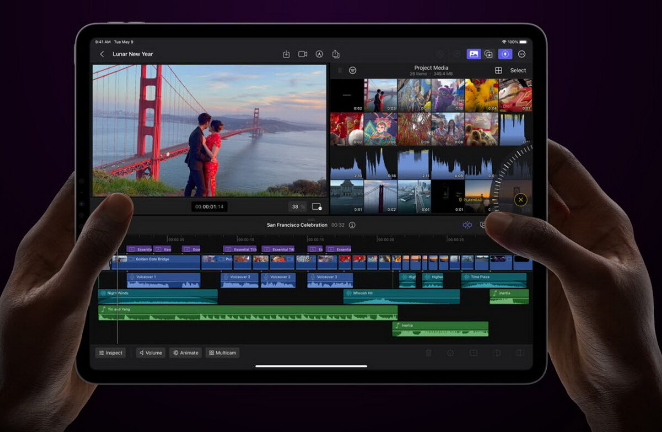Select the audio waveform thumbnail 2:11
Image resolution: width=662 pixels, height=432 pixels.
click(x=414, y=163)
